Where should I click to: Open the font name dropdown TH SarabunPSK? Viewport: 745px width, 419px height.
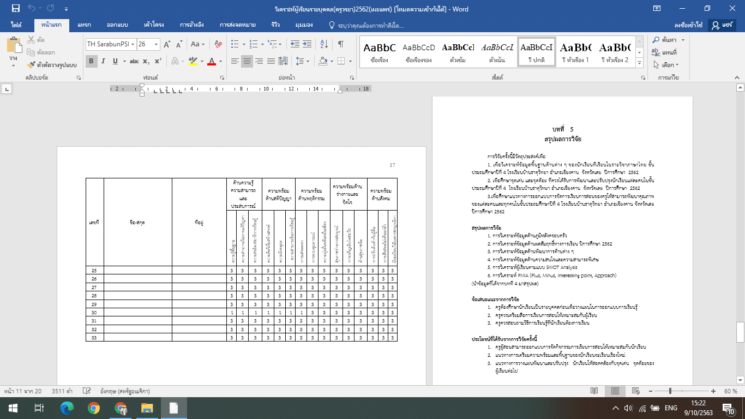pyautogui.click(x=133, y=44)
